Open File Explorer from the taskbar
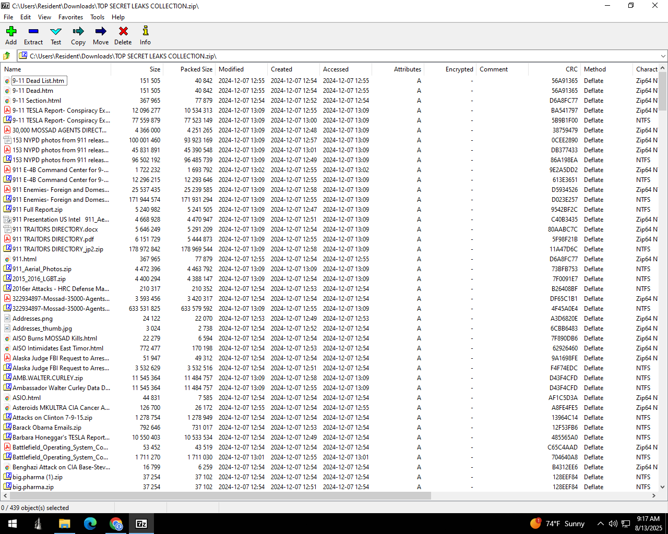Viewport: 668px width, 534px height. (x=64, y=524)
